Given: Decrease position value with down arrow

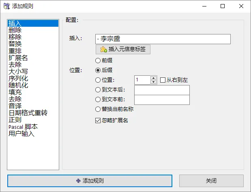Looking at the screenshot, I should click(x=153, y=82).
